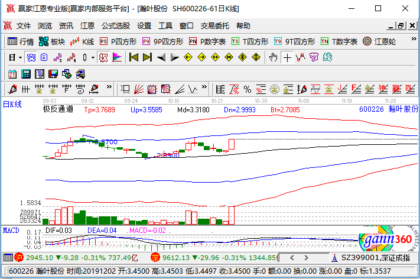Open the notepad document icon

40,74
